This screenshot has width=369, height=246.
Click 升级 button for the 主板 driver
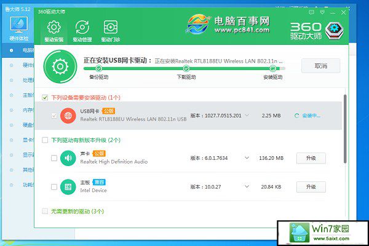click(311, 186)
